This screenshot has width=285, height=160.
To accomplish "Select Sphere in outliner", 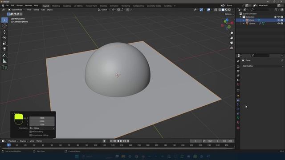I will click(x=252, y=24).
